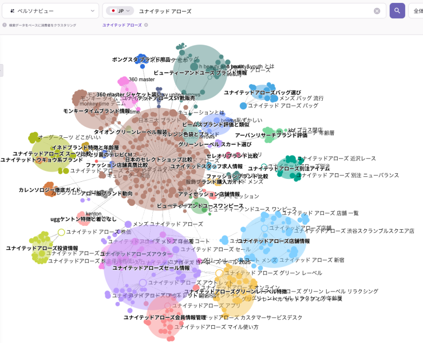423x343 pixels.
Task: Select the ユナイテッドアローズアウター cluster label
Action: click(136, 254)
